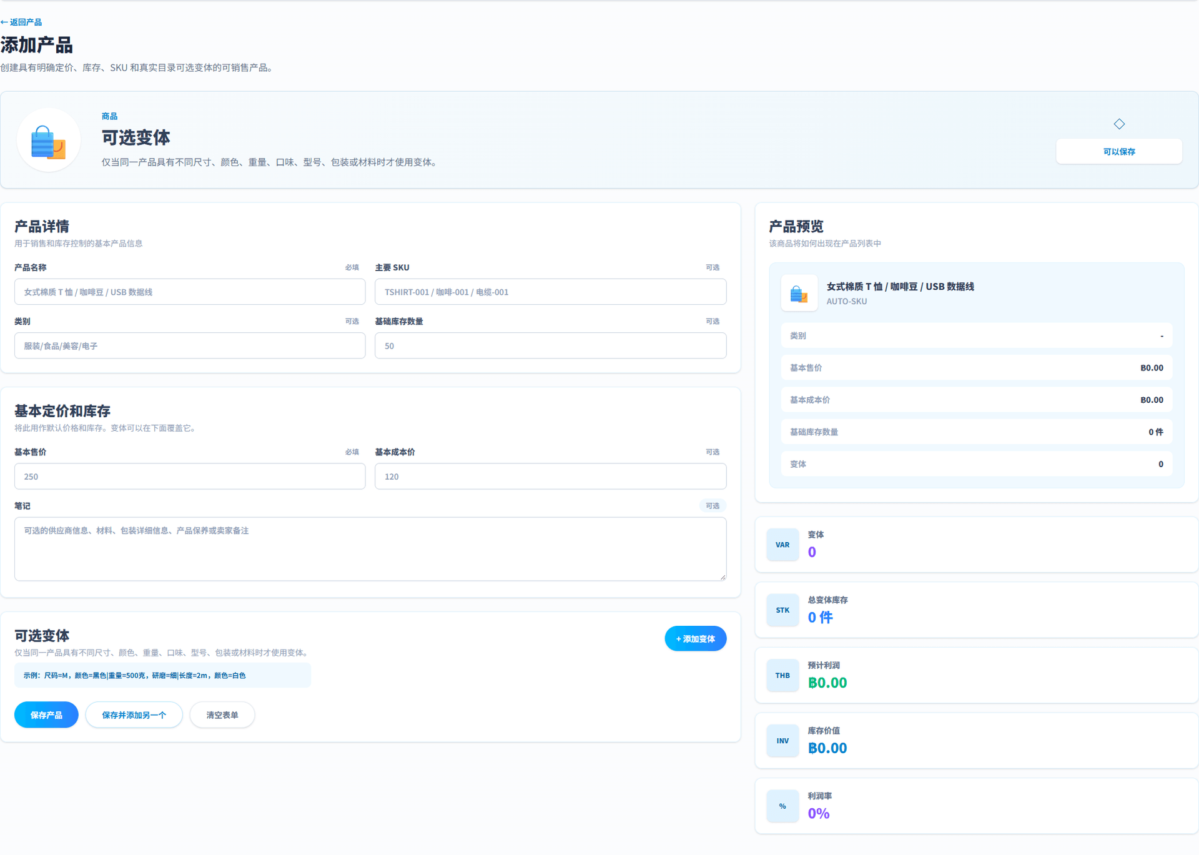Viewport: 1199px width, 855px height.
Task: Click the 可以保存 status button
Action: click(x=1119, y=151)
